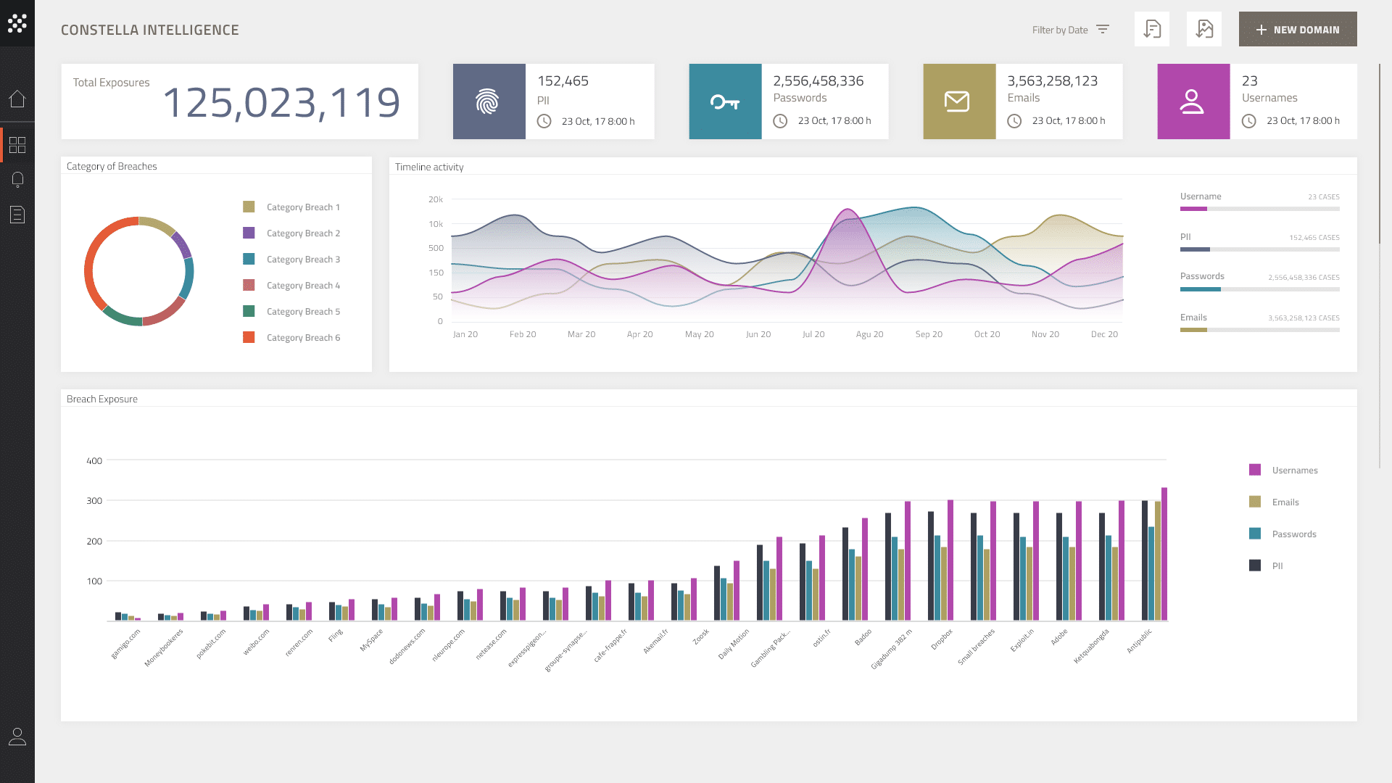
Task: Click the Total Exposures card
Action: [x=239, y=101]
